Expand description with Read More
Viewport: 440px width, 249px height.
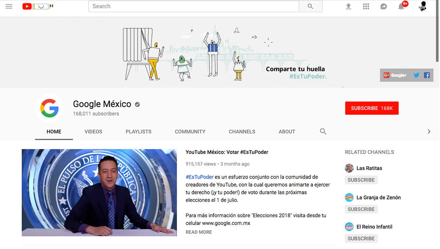(x=199, y=232)
